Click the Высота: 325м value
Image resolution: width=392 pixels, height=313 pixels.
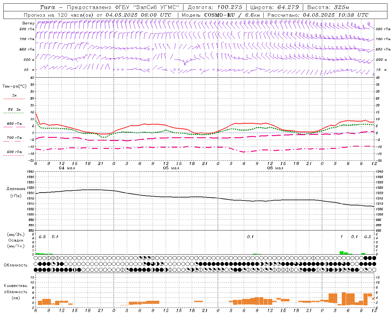(328, 7)
